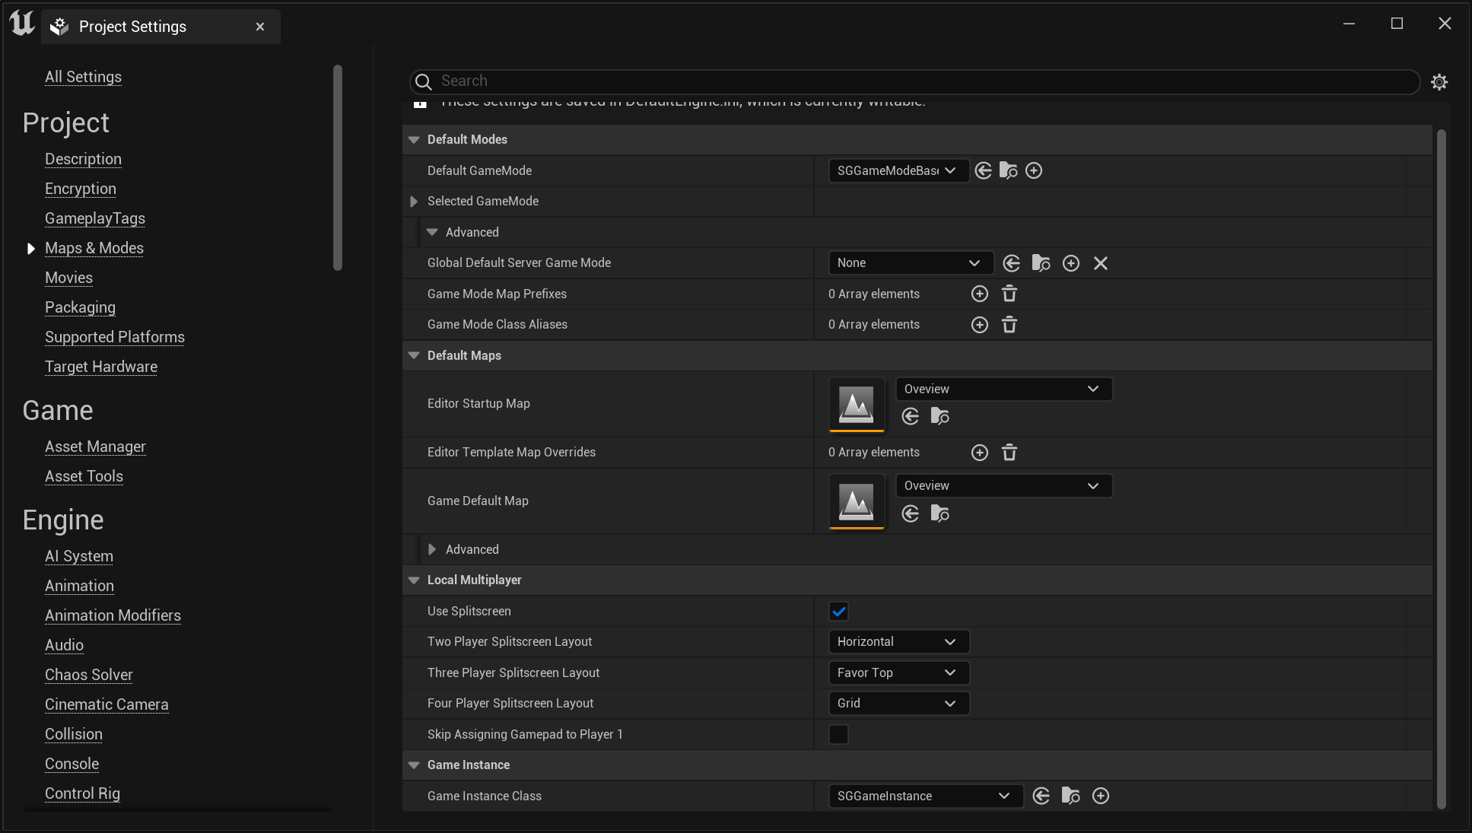Select Four Player Splitscreen Layout dropdown
Image resolution: width=1472 pixels, height=833 pixels.
(x=897, y=703)
